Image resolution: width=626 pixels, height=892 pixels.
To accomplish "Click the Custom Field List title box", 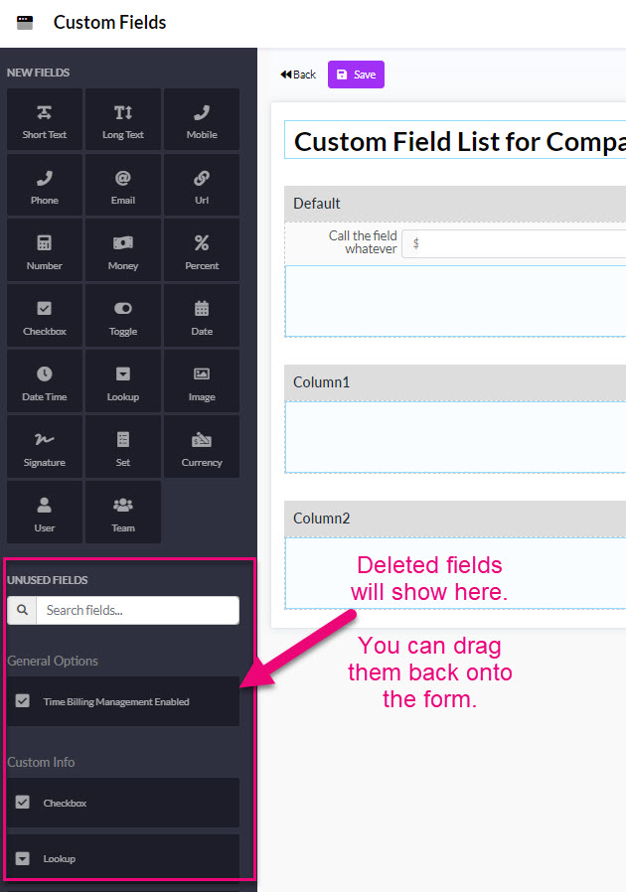I will [x=455, y=140].
